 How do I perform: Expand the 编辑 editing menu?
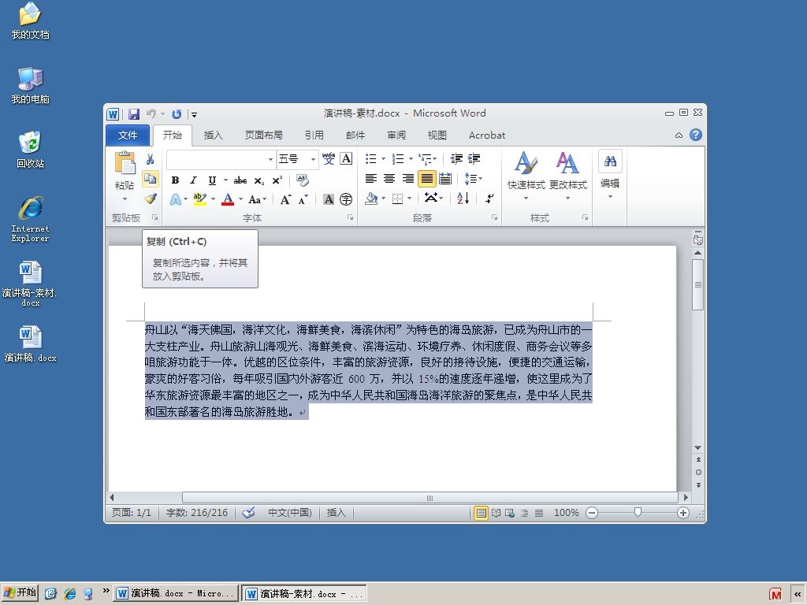coord(611,175)
